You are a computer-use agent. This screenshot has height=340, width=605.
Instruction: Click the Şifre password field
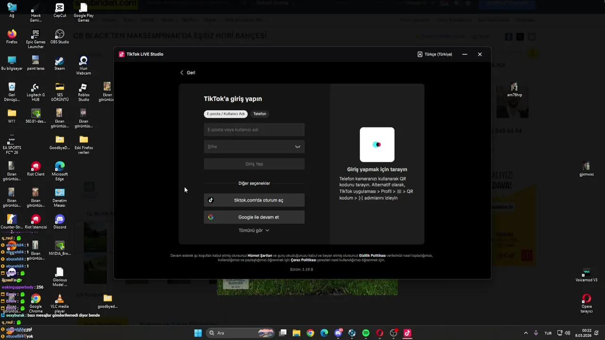coord(254,147)
